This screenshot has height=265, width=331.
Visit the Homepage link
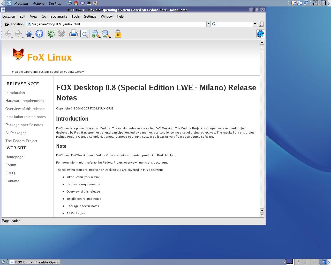coord(14,157)
